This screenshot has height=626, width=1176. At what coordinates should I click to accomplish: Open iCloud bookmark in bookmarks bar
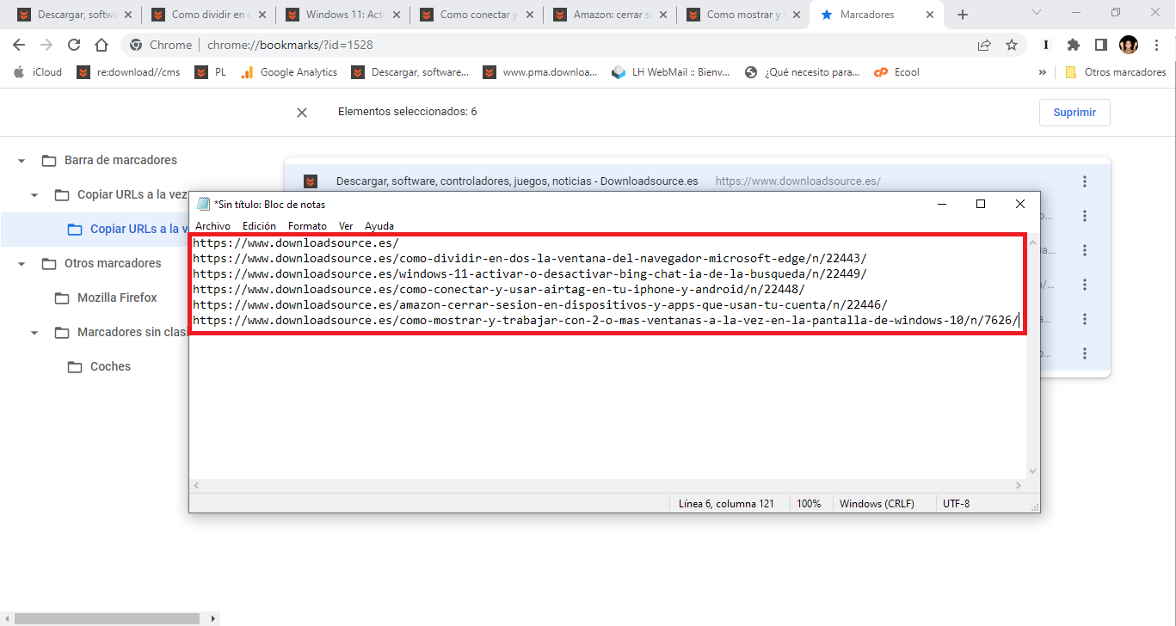[38, 72]
